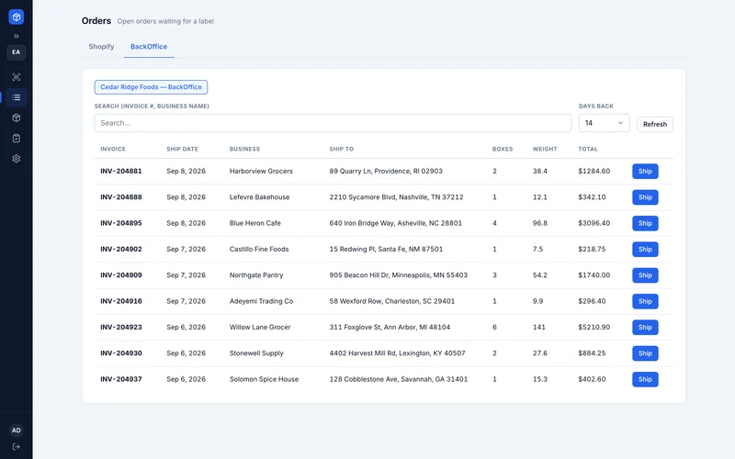Click the logout icon at sidebar bottom
This screenshot has width=735, height=459.
[x=17, y=447]
